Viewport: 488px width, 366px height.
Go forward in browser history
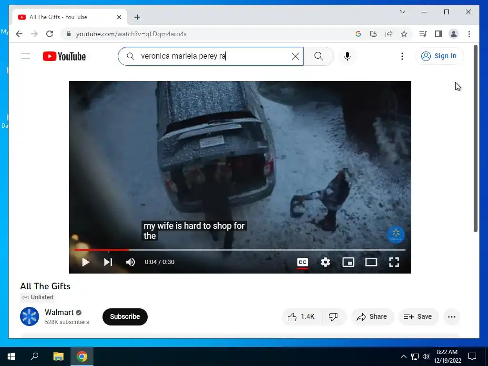pyautogui.click(x=34, y=34)
